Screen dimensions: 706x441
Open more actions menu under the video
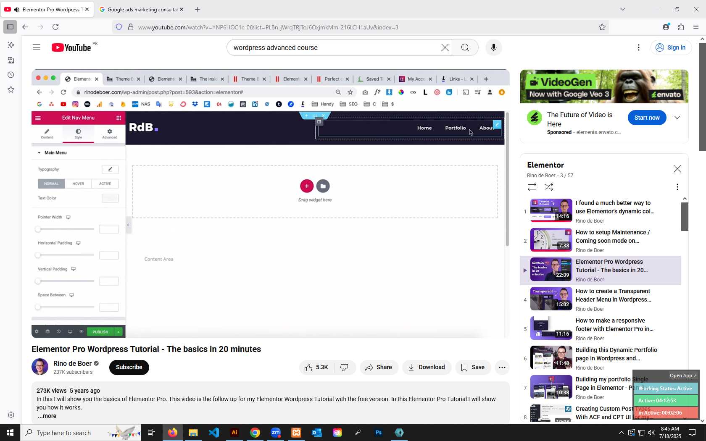coord(502,367)
